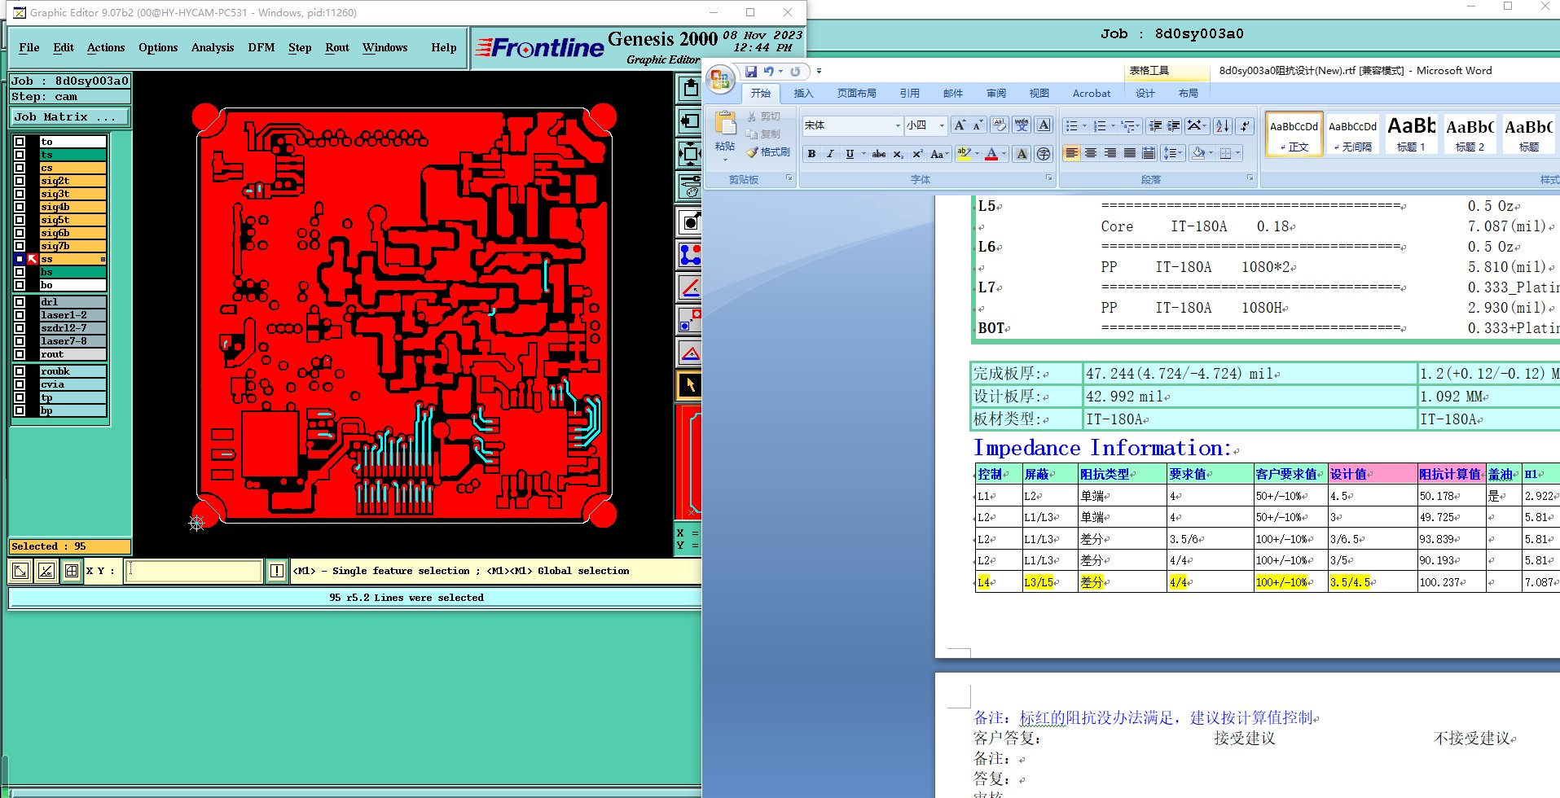The height and width of the screenshot is (798, 1560).
Task: Click the Shrink Font icon
Action: coord(978,125)
